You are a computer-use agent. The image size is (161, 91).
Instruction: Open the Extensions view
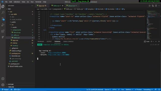3,31
